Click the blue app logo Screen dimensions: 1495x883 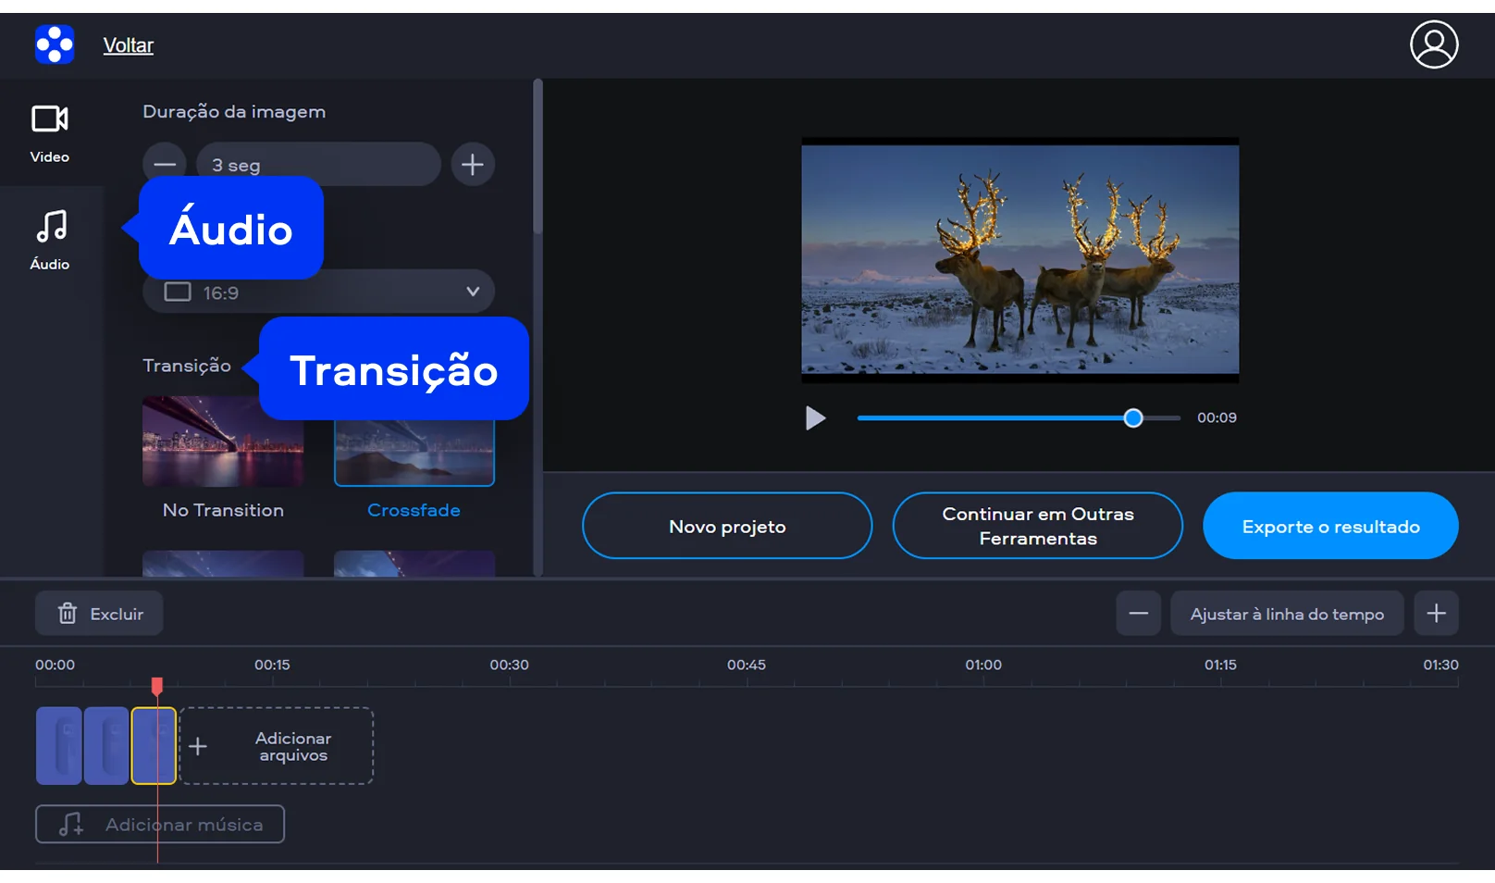click(55, 44)
